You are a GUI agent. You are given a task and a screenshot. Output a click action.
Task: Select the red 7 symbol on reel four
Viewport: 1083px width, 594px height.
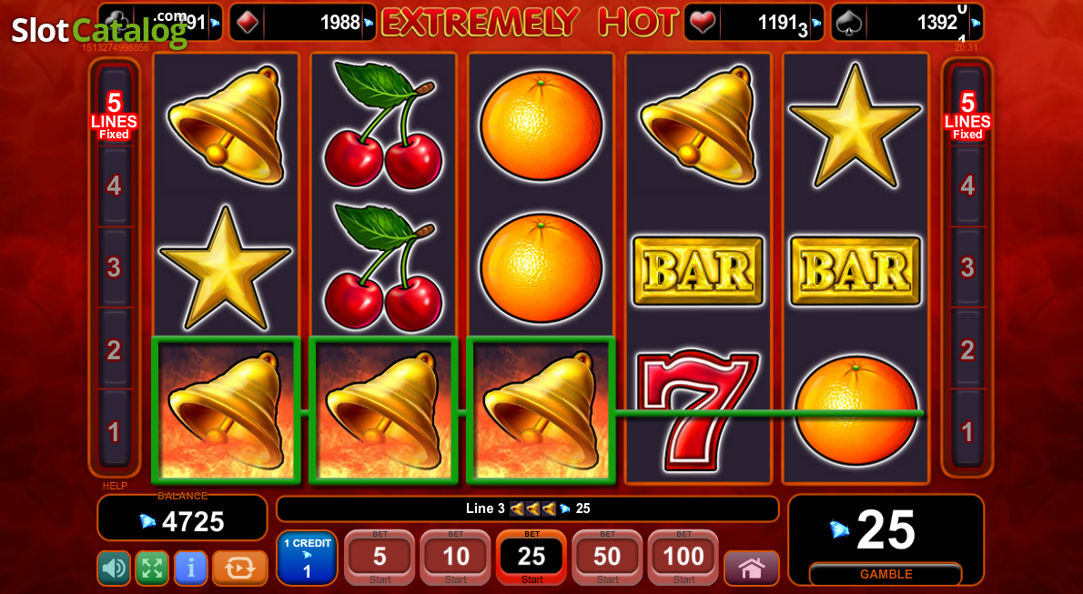[698, 411]
